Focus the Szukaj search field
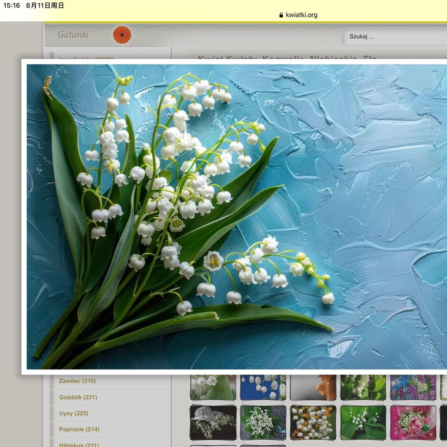This screenshot has height=447, width=447. click(x=394, y=36)
